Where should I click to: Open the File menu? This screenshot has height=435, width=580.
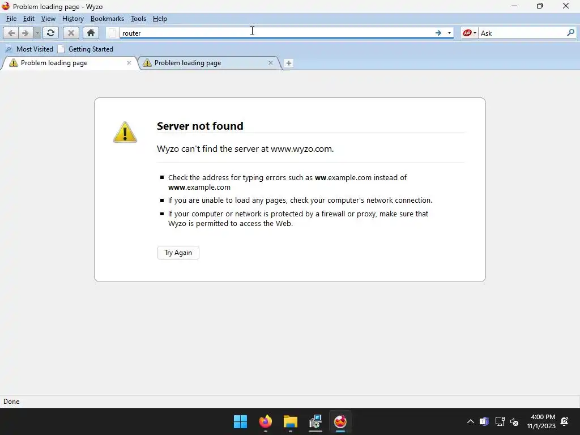click(x=11, y=19)
